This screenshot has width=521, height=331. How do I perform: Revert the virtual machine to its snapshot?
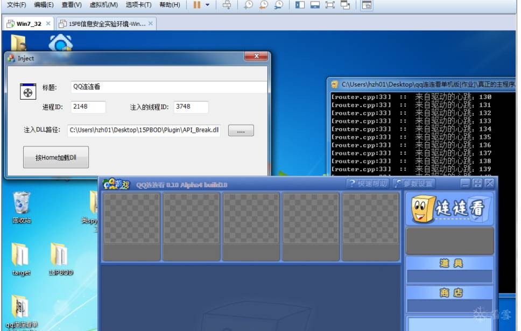coord(264,5)
